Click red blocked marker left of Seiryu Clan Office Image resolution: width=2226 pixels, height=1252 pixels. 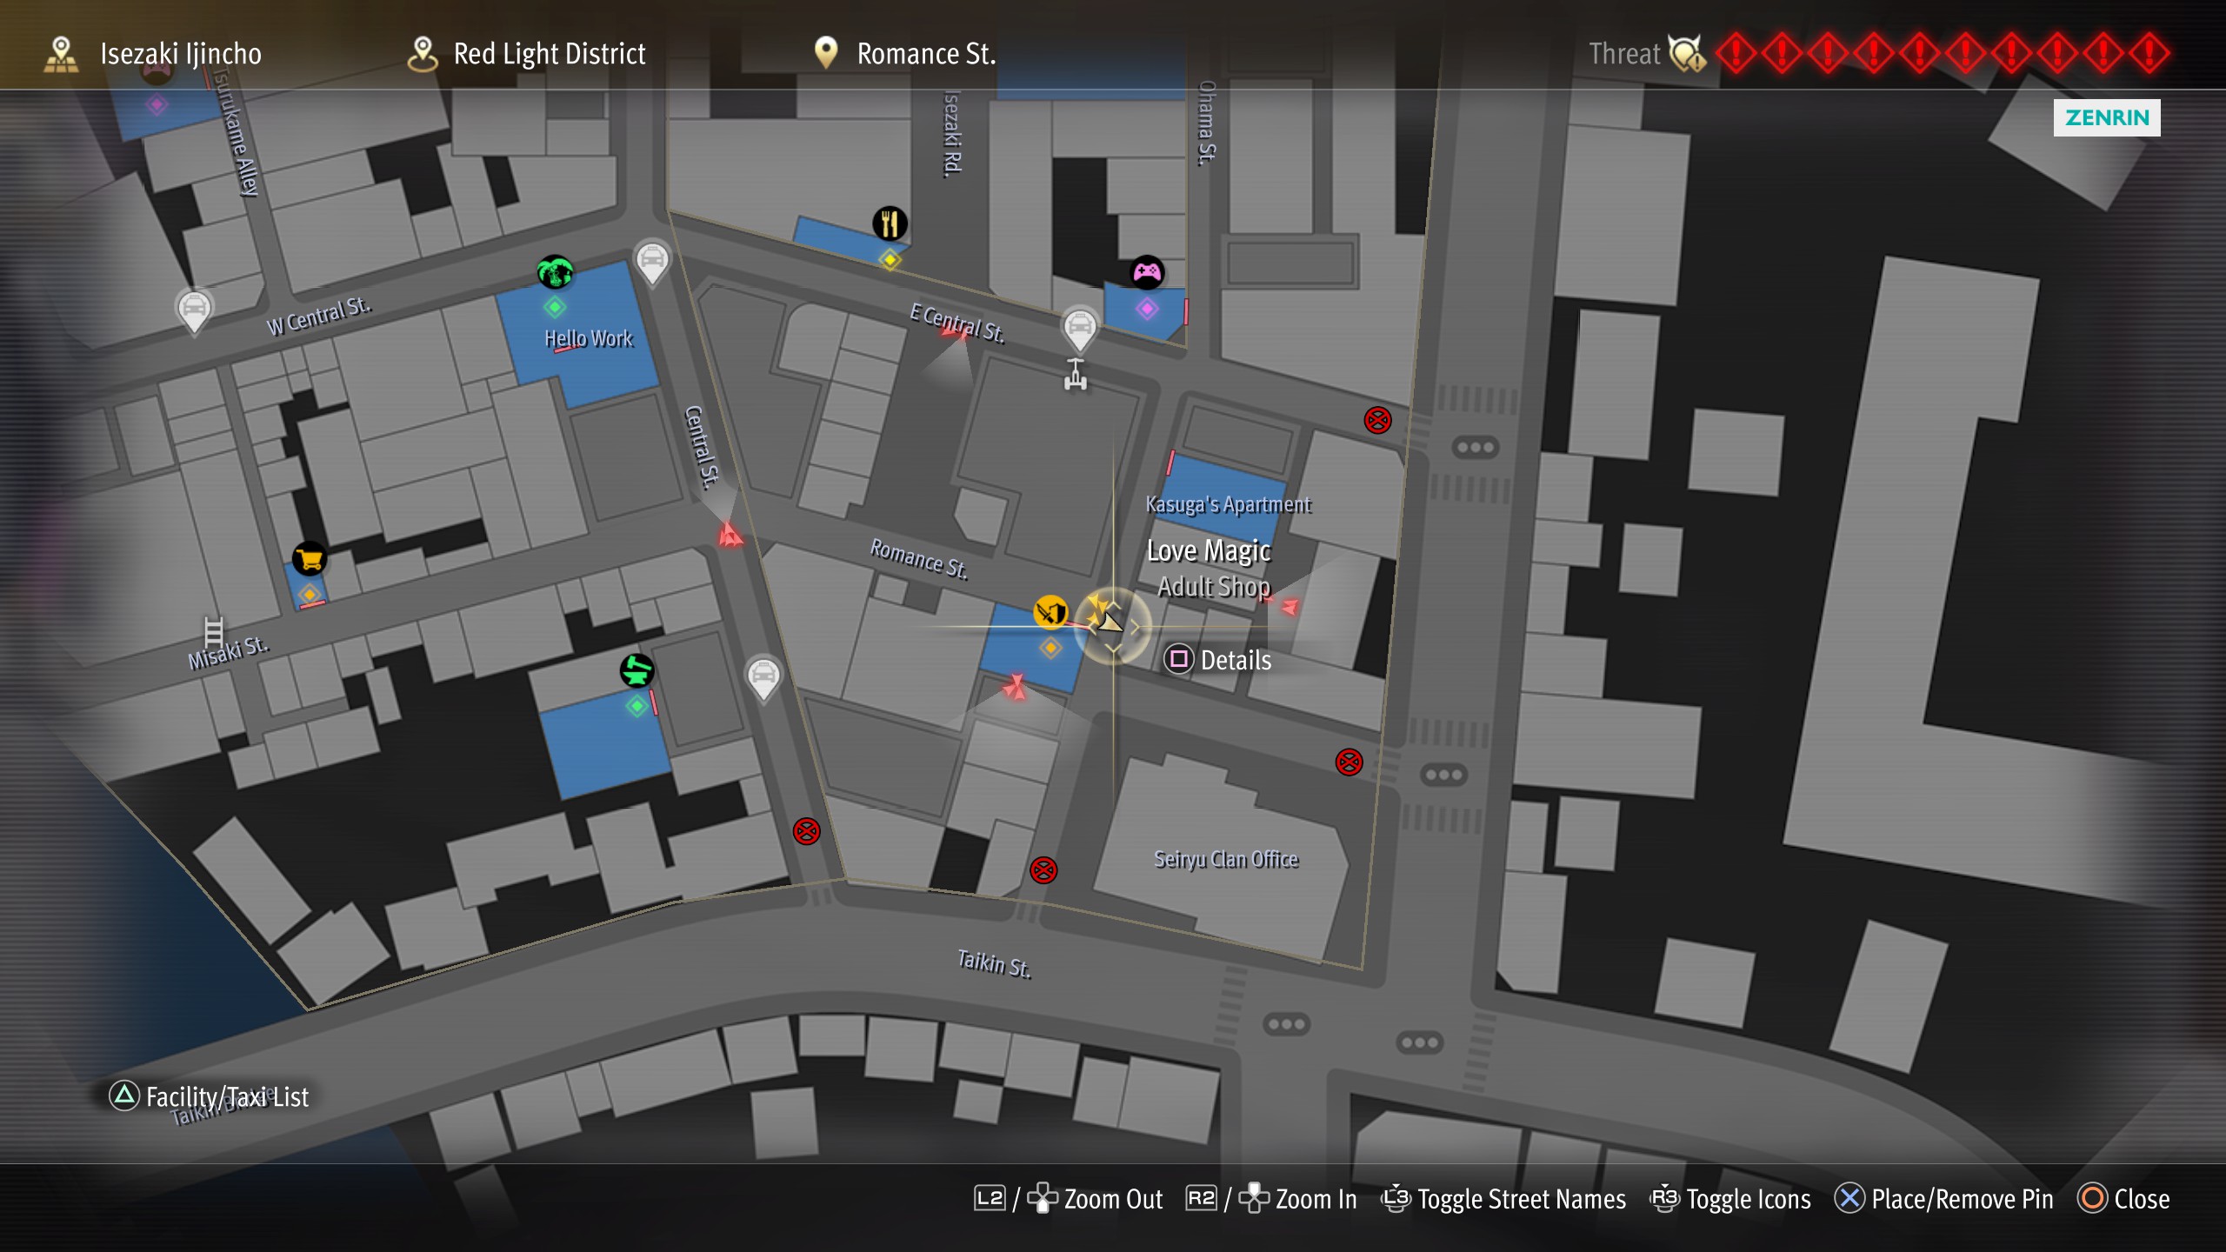[x=1043, y=869]
